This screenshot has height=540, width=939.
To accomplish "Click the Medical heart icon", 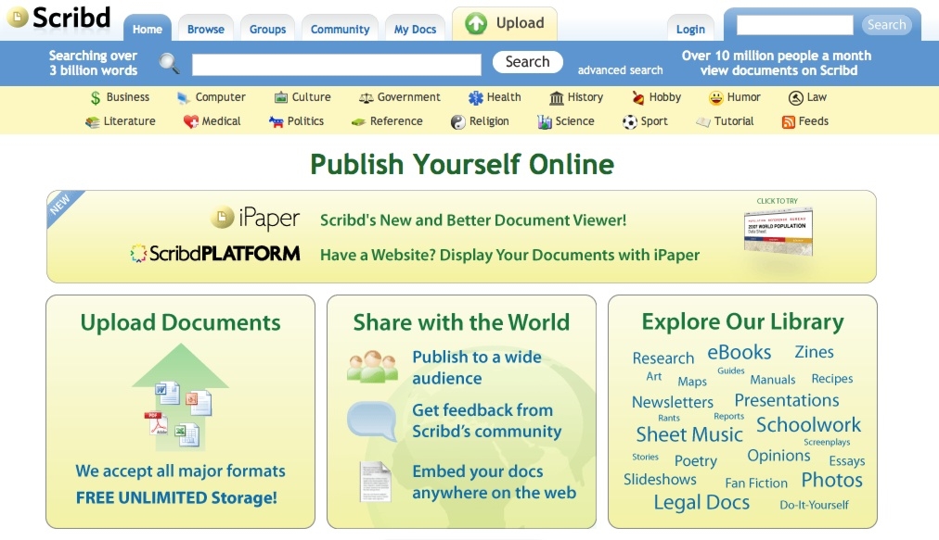I will (190, 122).
